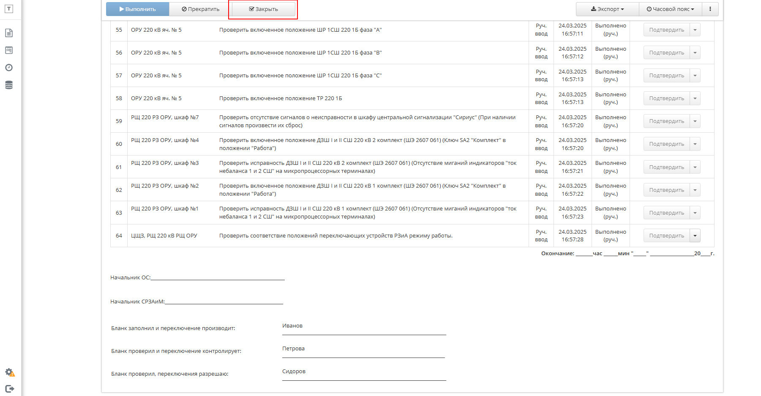The width and height of the screenshot is (761, 396).
Task: Open the checklist form icon in sidebar
Action: pyautogui.click(x=9, y=50)
